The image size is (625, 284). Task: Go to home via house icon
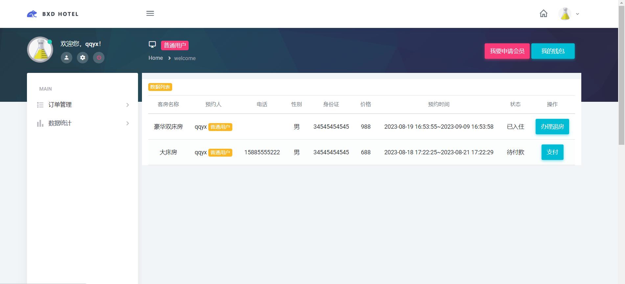(544, 13)
